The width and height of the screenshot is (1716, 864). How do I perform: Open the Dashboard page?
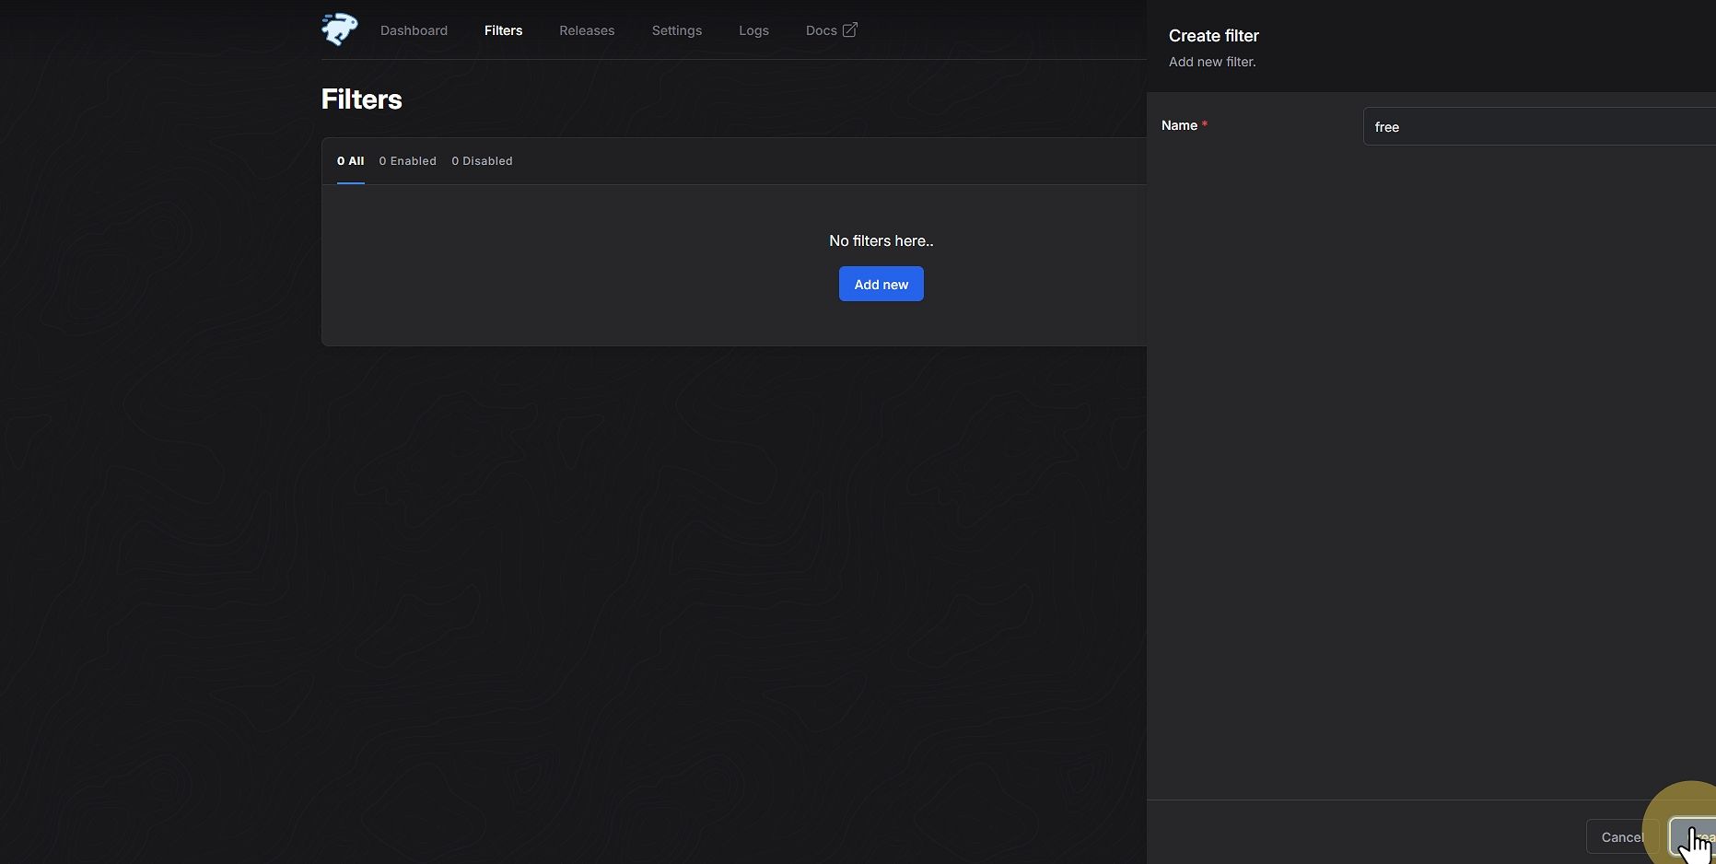click(x=414, y=30)
